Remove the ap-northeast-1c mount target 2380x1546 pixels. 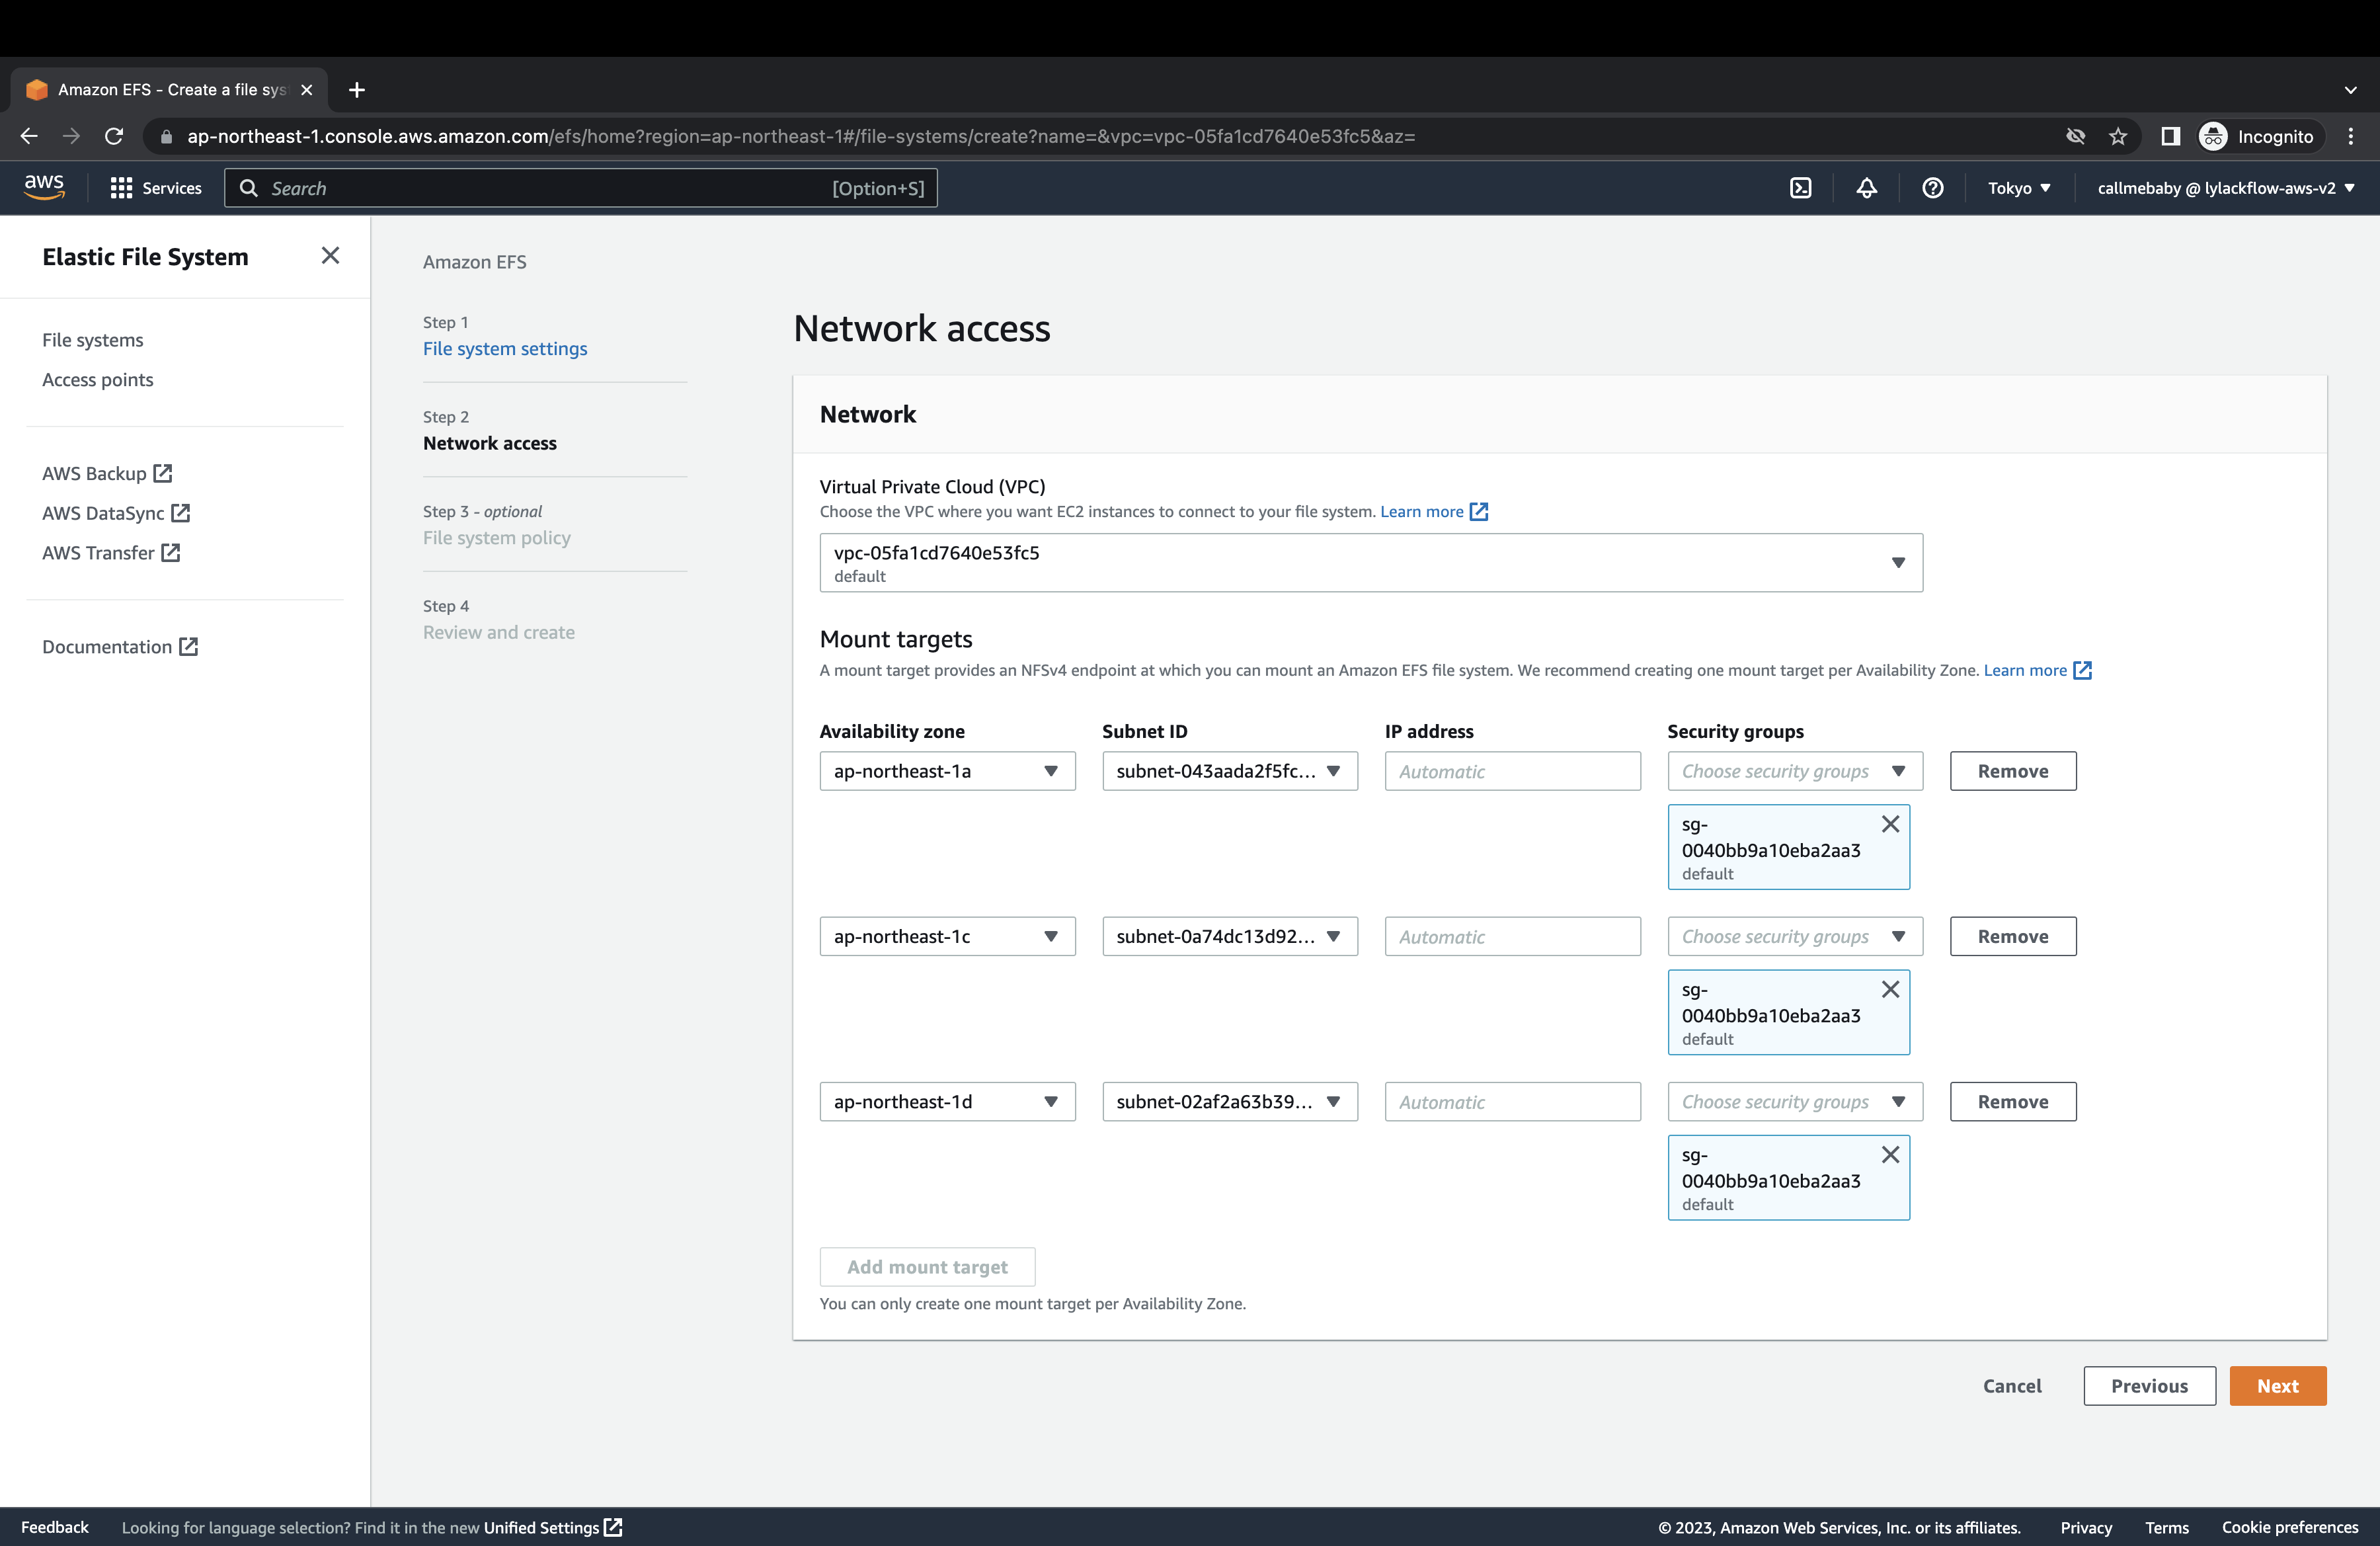click(2012, 936)
